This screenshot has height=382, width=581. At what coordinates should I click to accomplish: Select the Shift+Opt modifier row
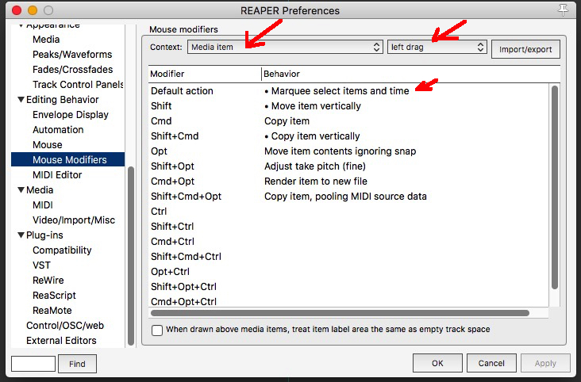click(348, 166)
